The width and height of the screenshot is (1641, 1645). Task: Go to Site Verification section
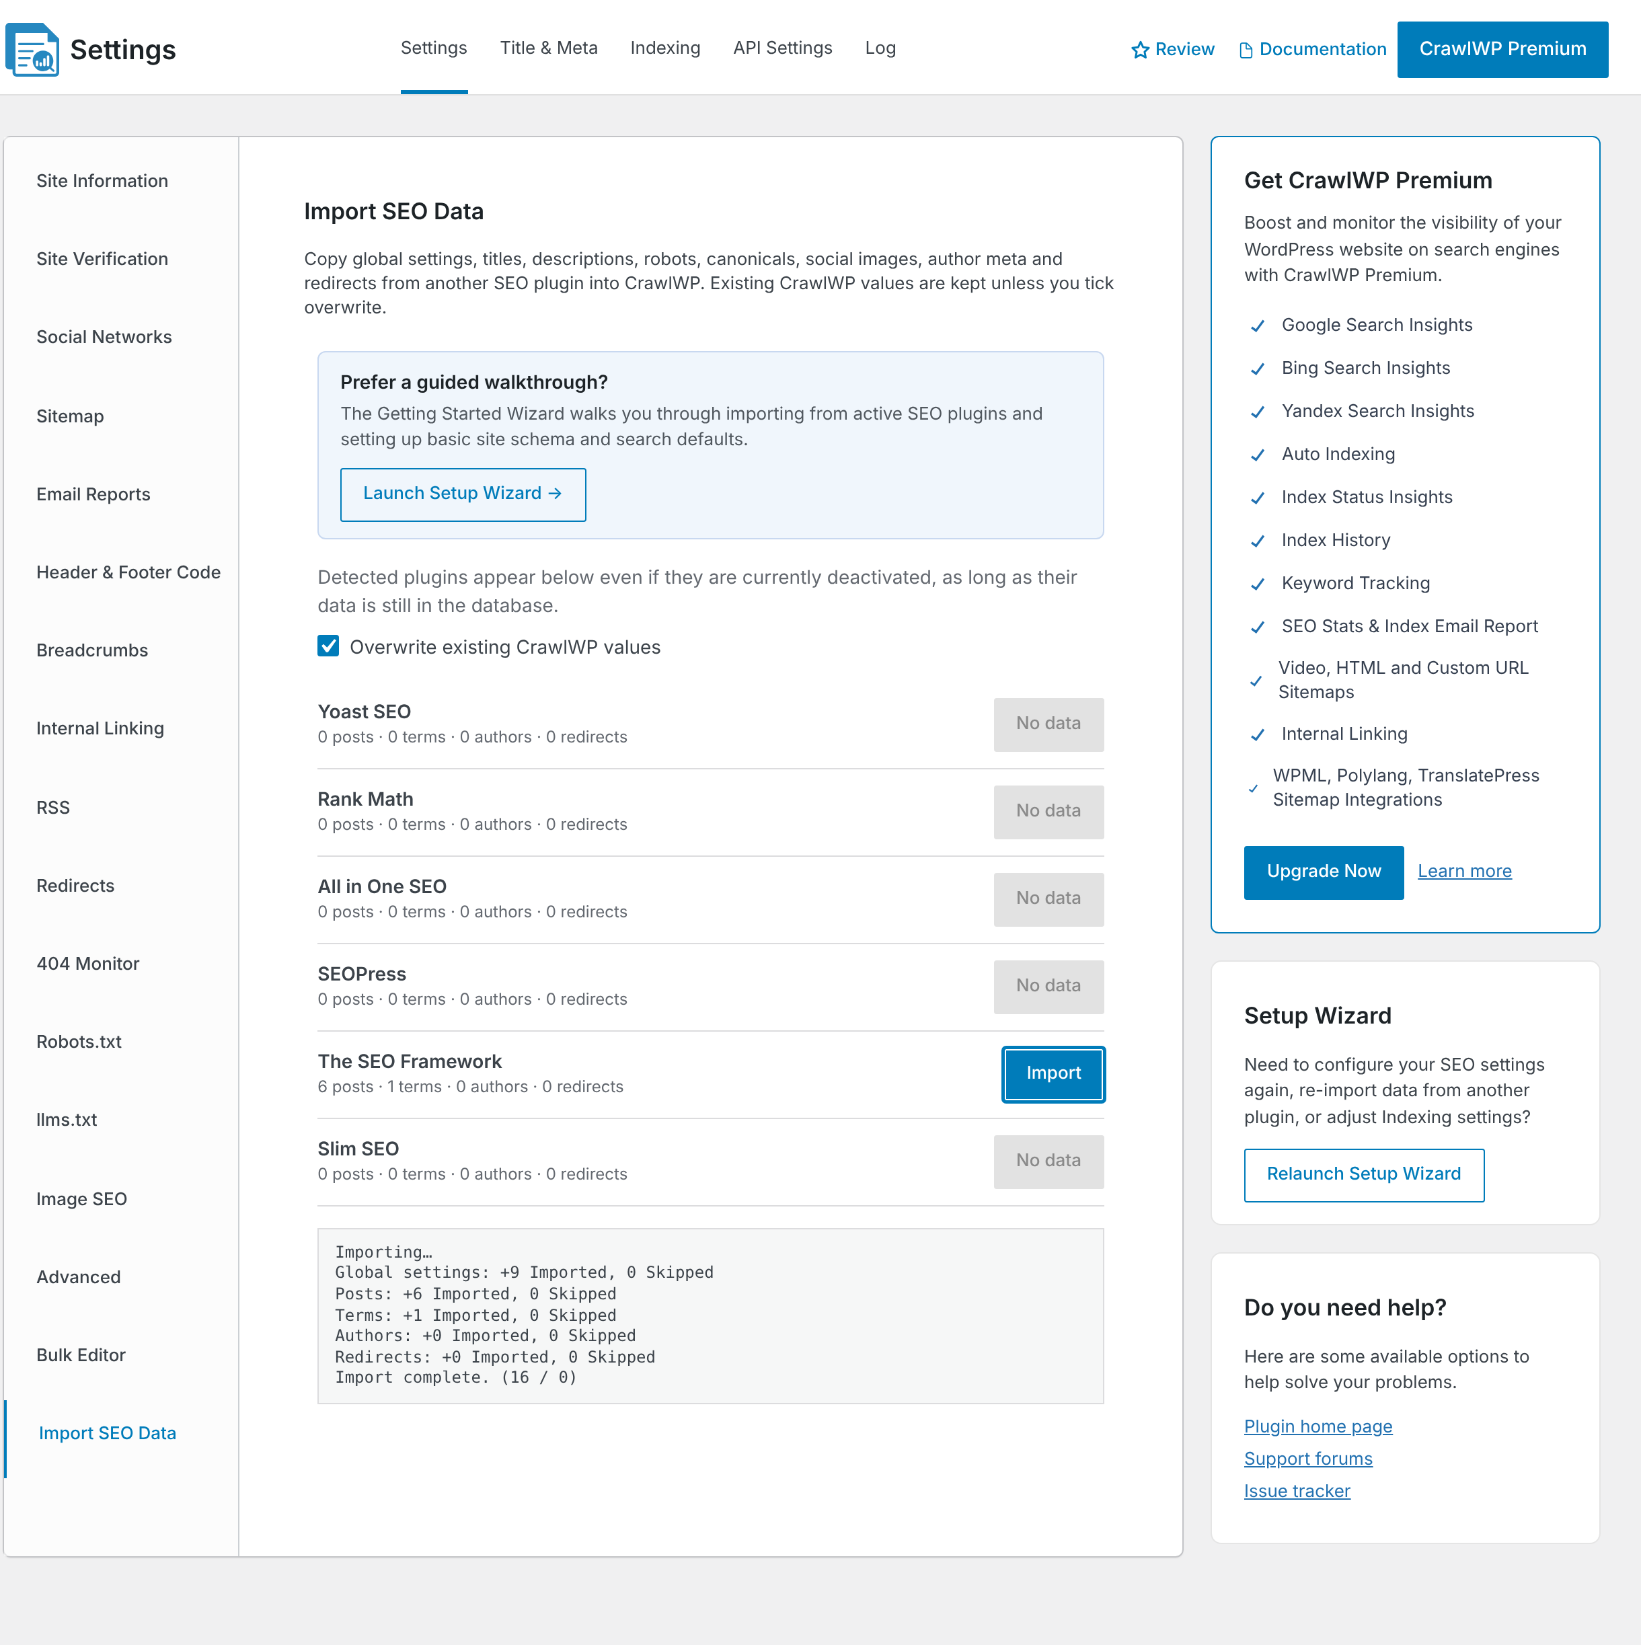102,259
